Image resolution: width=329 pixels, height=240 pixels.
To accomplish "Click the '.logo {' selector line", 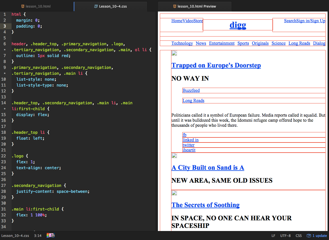I will point(20,156).
